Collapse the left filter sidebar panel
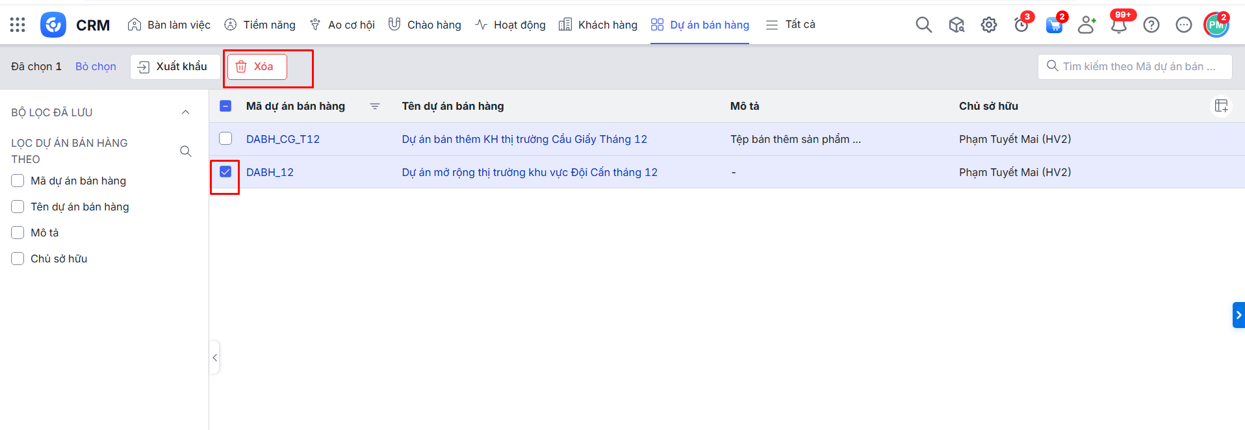Image resolution: width=1245 pixels, height=430 pixels. click(x=214, y=357)
